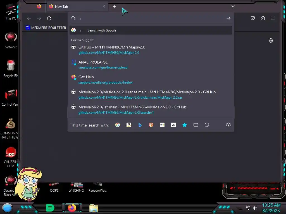Select the Recycle Bin desktop icon
286x214 pixels.
tap(11, 69)
